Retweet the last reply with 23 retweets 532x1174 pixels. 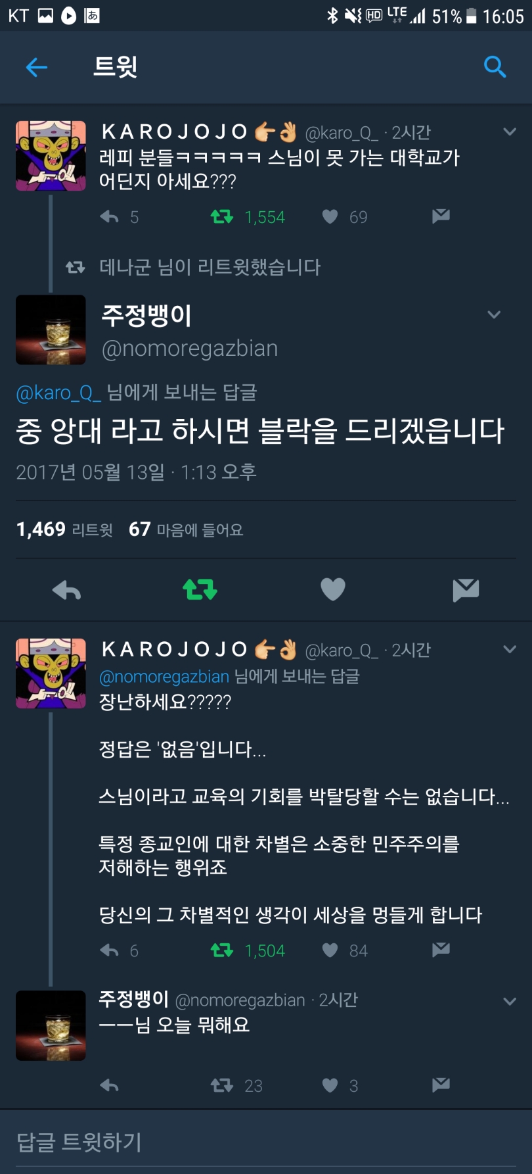(x=222, y=1085)
